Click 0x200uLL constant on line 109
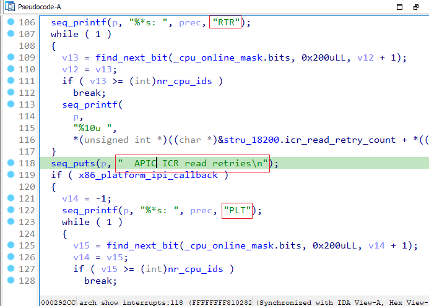 (326, 57)
